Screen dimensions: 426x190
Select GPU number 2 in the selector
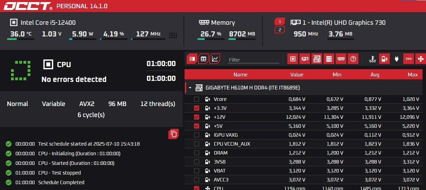point(279,30)
